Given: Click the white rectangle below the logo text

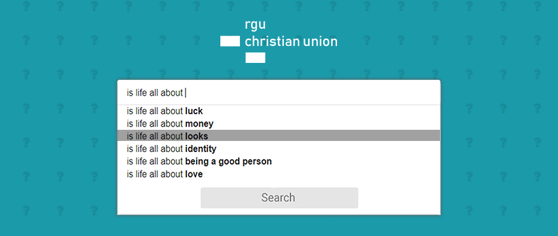Looking at the screenshot, I should pos(255,58).
